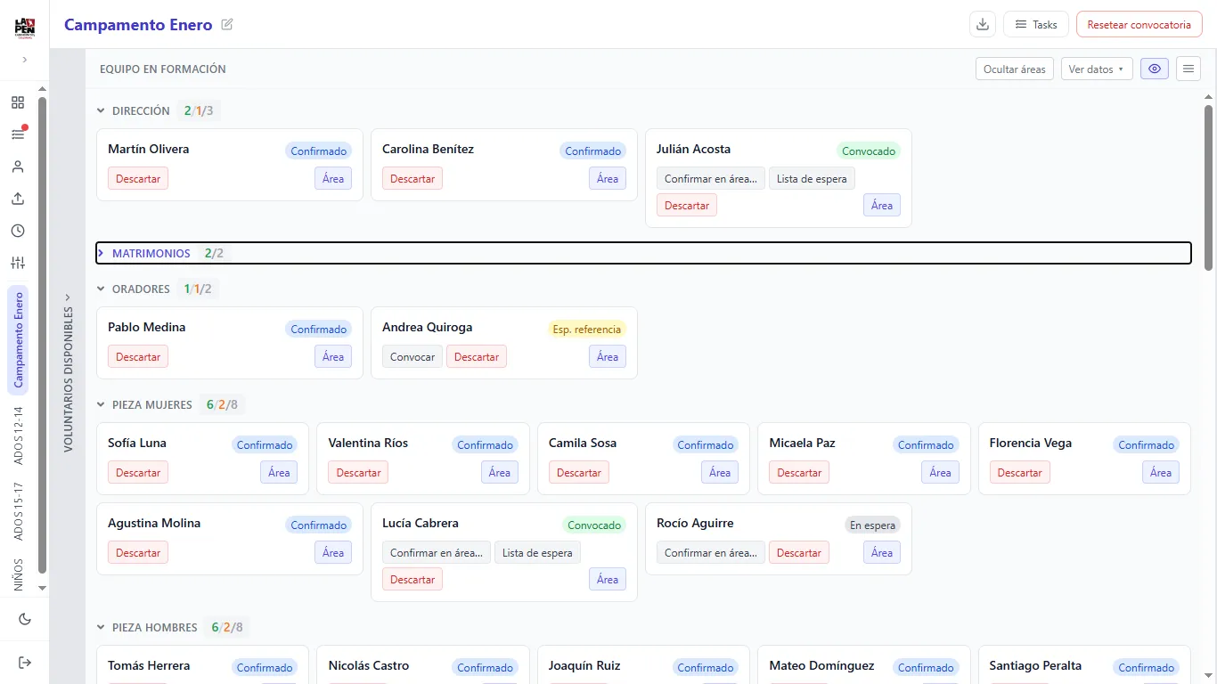Click Descartar on Carolina Benítez card

pyautogui.click(x=412, y=178)
